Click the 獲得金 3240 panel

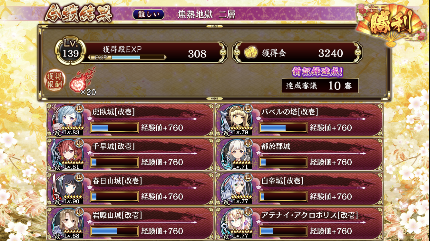pos(298,52)
